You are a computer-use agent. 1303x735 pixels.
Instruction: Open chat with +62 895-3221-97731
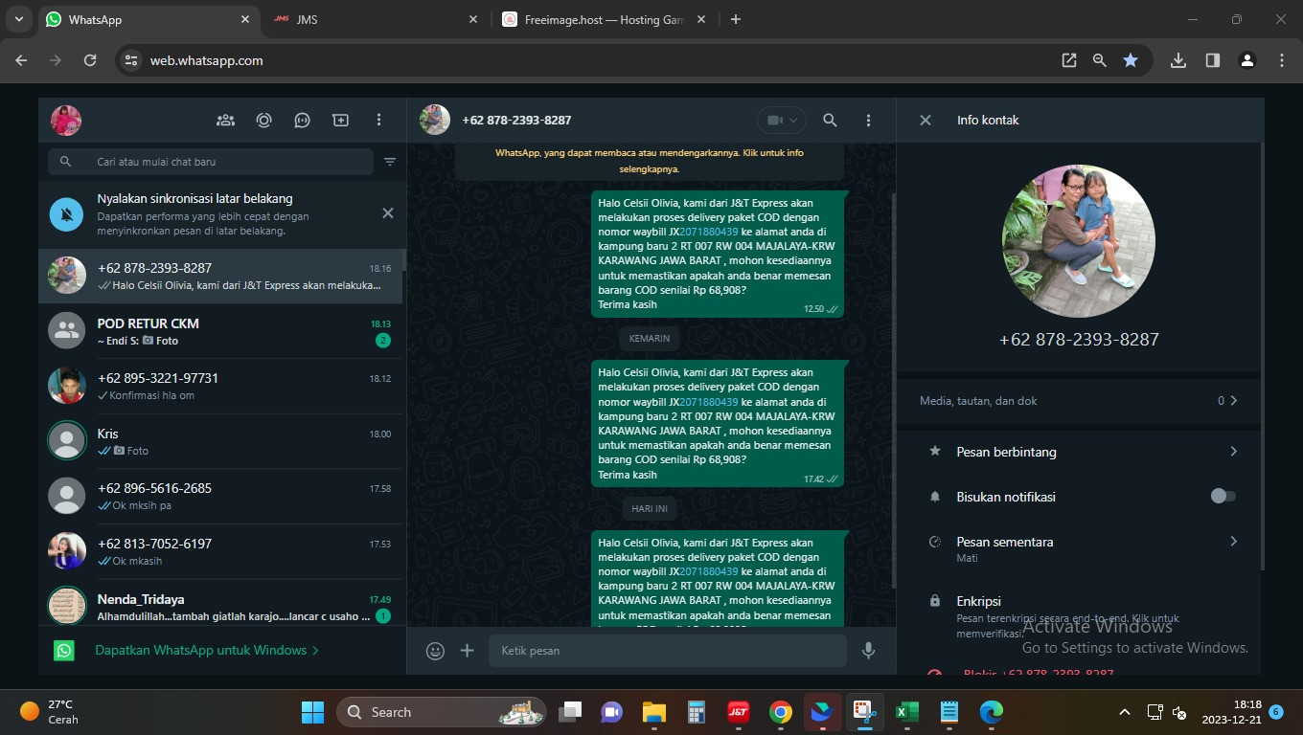pos(220,386)
